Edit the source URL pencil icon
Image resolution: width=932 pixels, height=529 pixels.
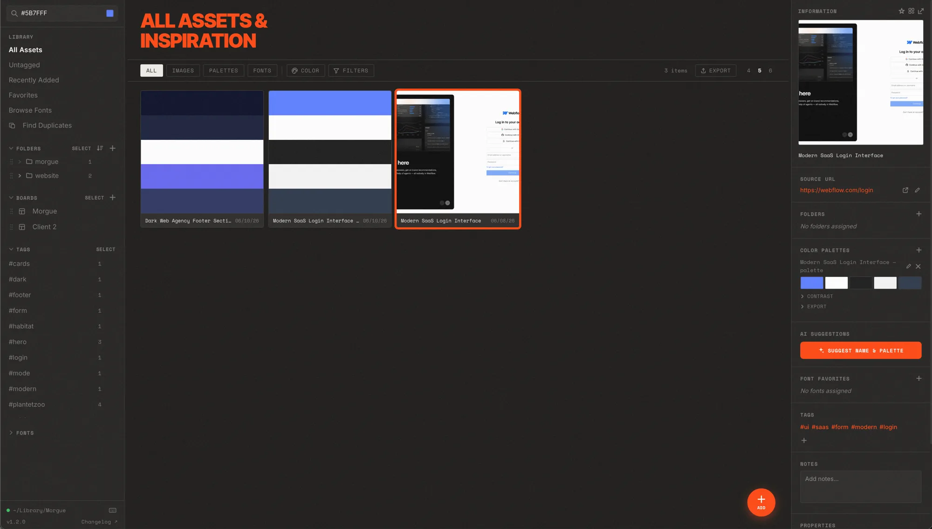tap(917, 190)
